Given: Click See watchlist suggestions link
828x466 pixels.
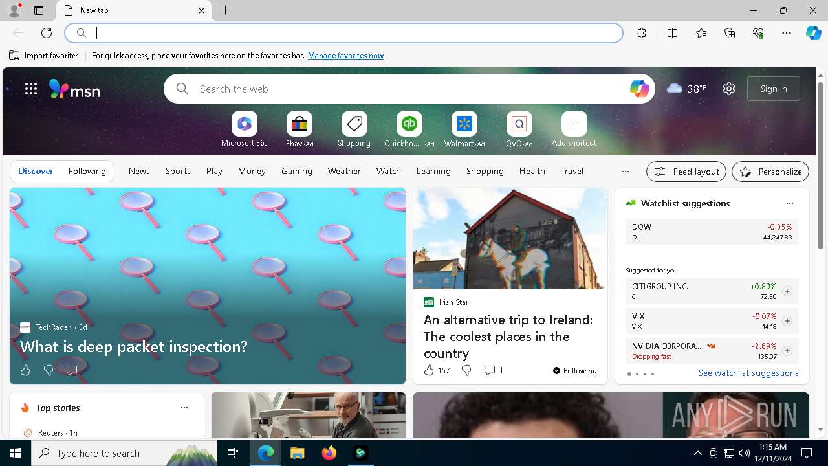Looking at the screenshot, I should coord(748,373).
